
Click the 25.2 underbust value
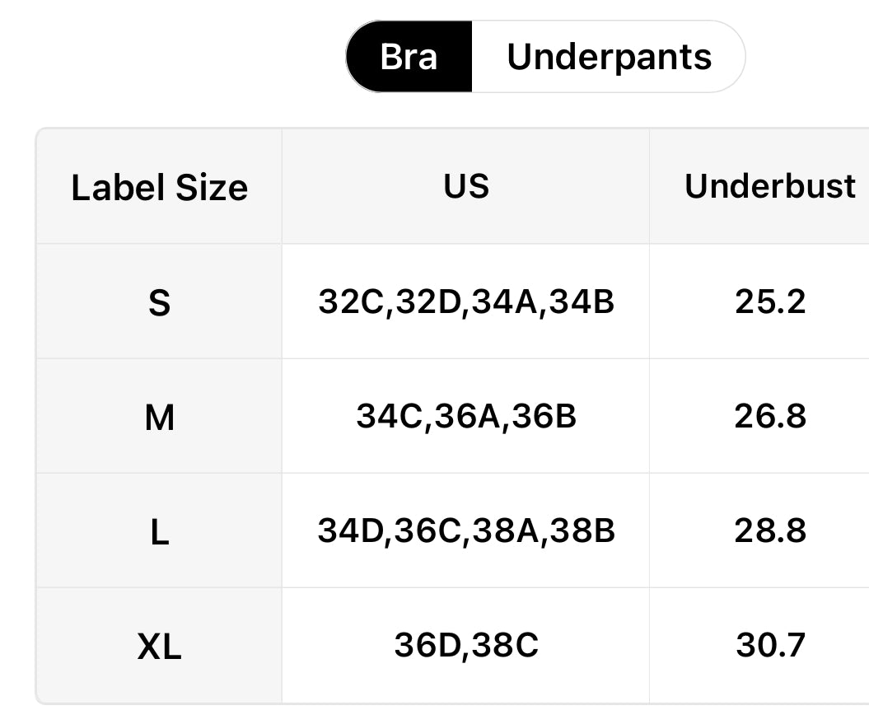click(x=769, y=302)
